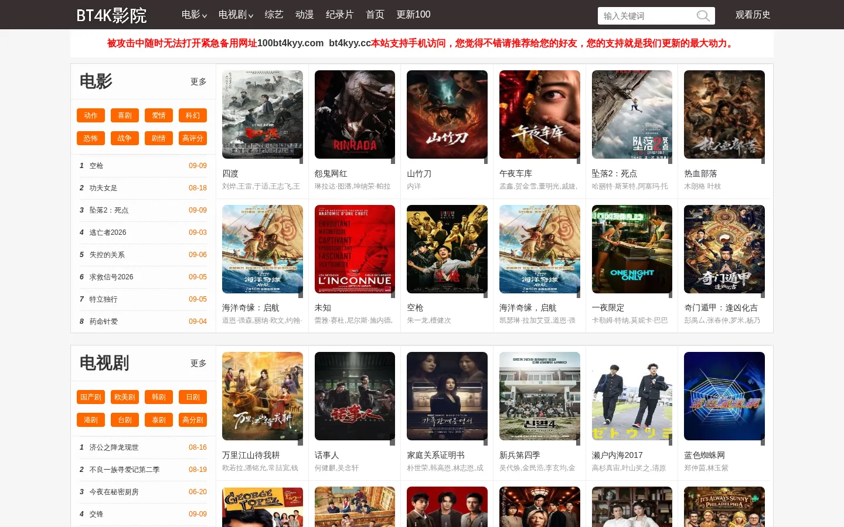Open the 奇门遁甲：逢凶化吉 poster

(x=724, y=249)
